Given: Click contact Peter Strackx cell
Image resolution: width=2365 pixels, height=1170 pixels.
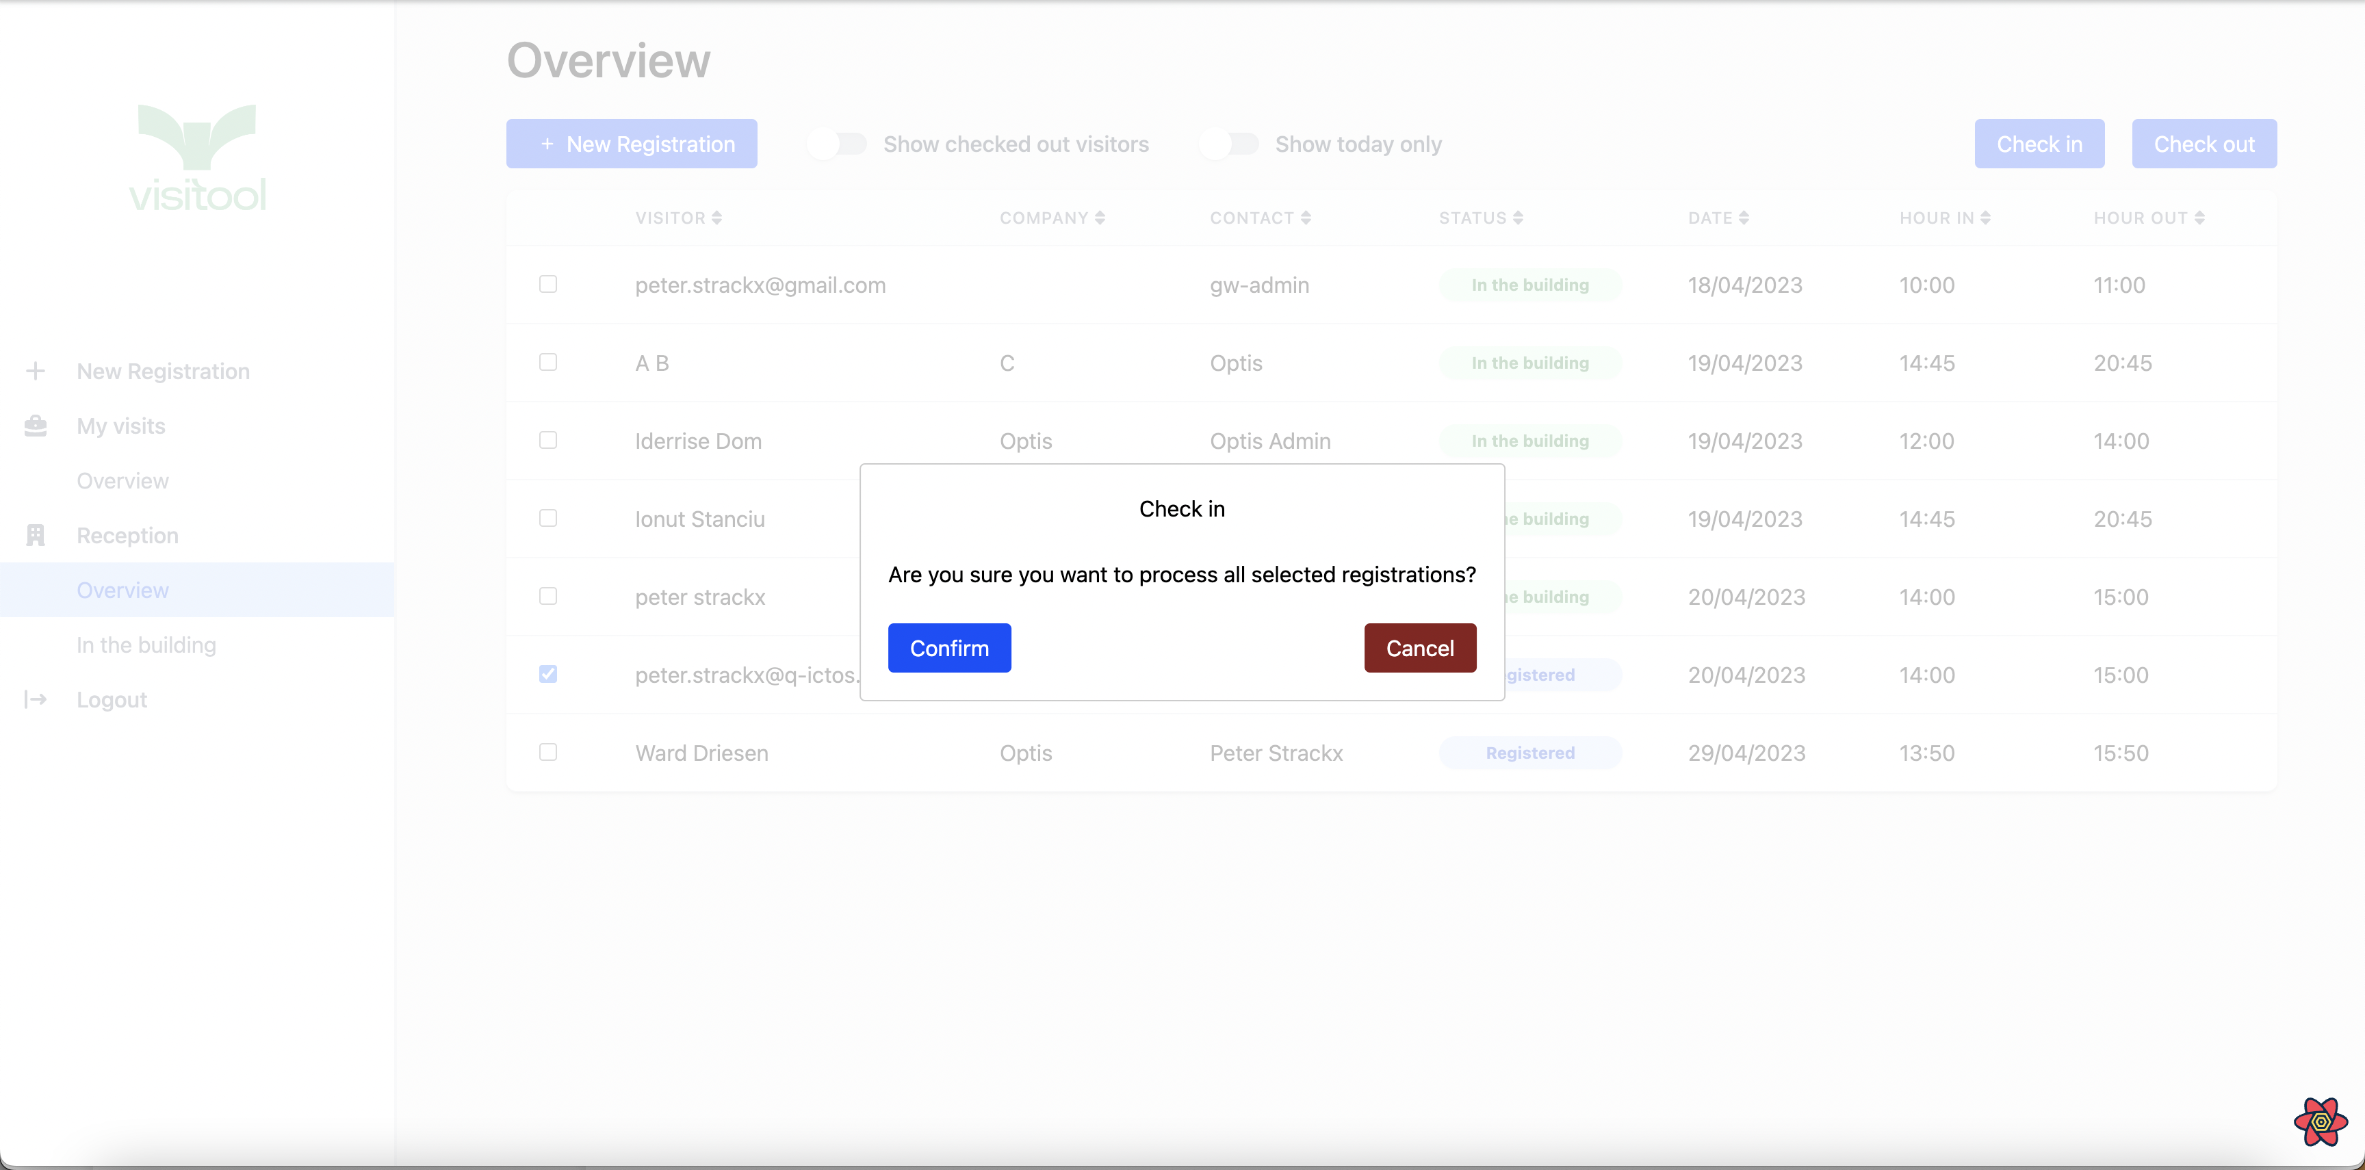Looking at the screenshot, I should 1276,753.
